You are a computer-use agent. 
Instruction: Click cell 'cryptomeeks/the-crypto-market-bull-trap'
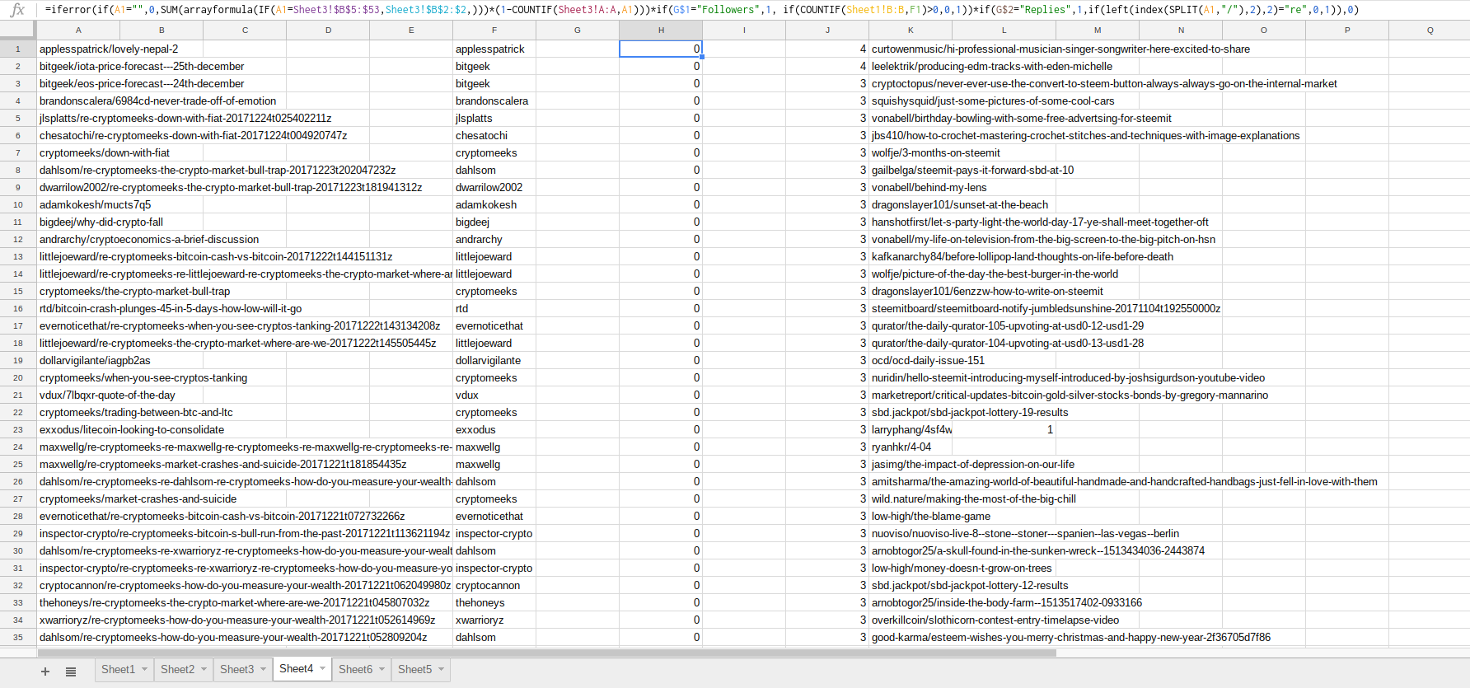tap(135, 291)
